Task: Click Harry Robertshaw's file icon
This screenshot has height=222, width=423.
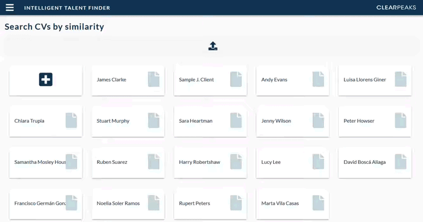Action: pos(236,162)
